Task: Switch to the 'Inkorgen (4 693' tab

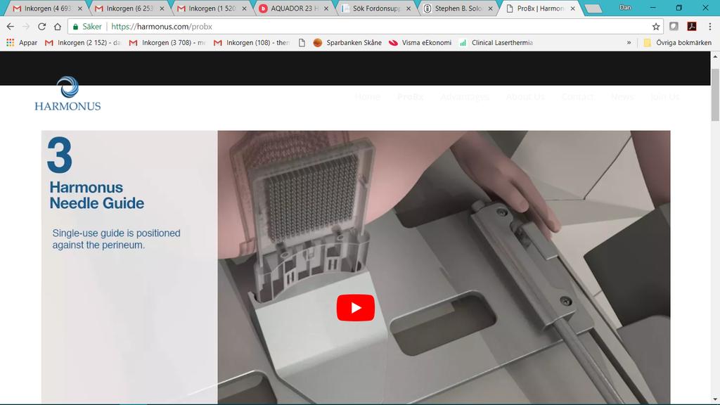Action: [44, 8]
